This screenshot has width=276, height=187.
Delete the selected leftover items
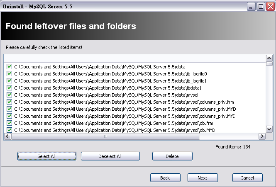coord(172,156)
